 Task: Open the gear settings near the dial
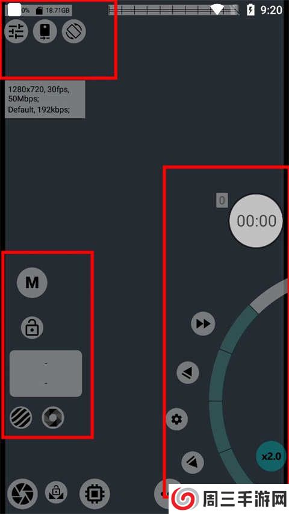click(177, 419)
